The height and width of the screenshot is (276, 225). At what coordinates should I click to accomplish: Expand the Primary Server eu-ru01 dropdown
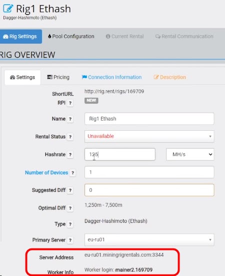pos(149,240)
